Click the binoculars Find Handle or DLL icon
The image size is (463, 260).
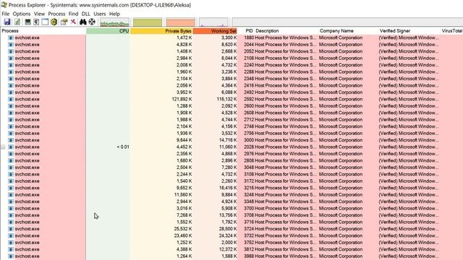(83, 22)
